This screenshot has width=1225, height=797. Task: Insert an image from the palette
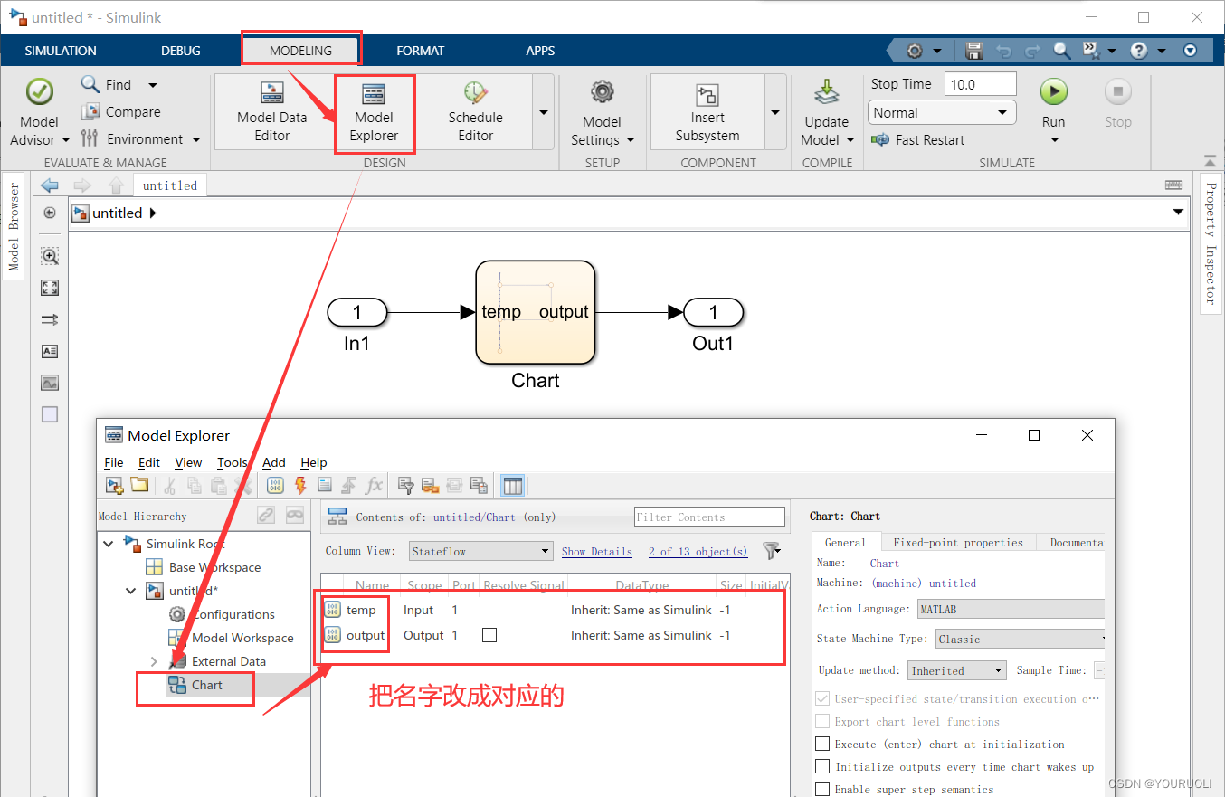tap(50, 383)
